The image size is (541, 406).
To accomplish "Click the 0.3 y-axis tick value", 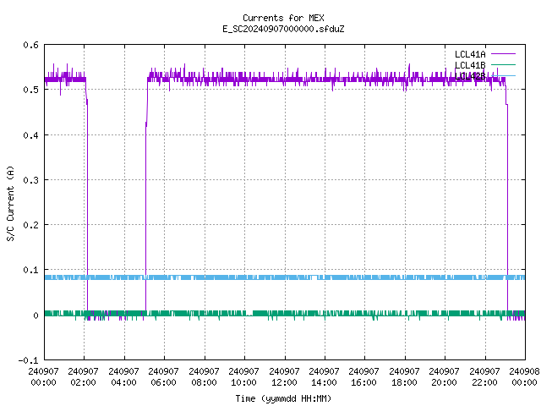I will coord(30,180).
